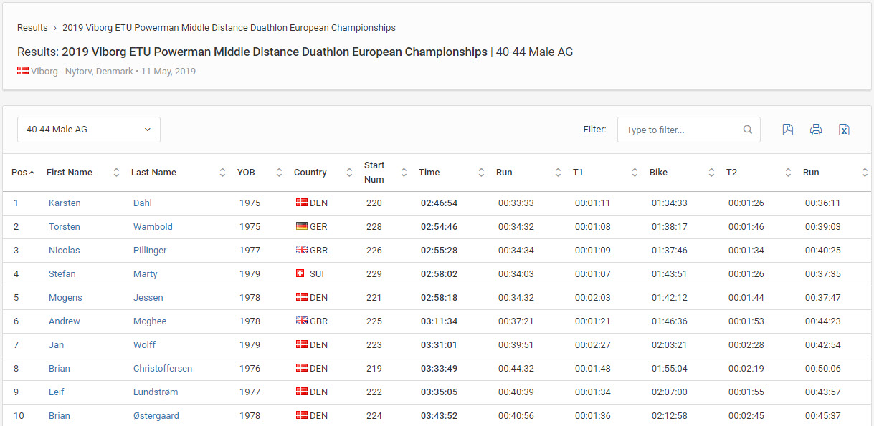Select Torsten Wambold's total time 02:54:46

[x=439, y=226]
